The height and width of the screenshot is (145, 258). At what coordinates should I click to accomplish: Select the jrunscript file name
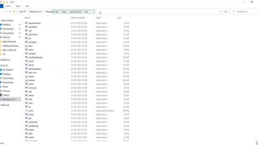click(33, 122)
